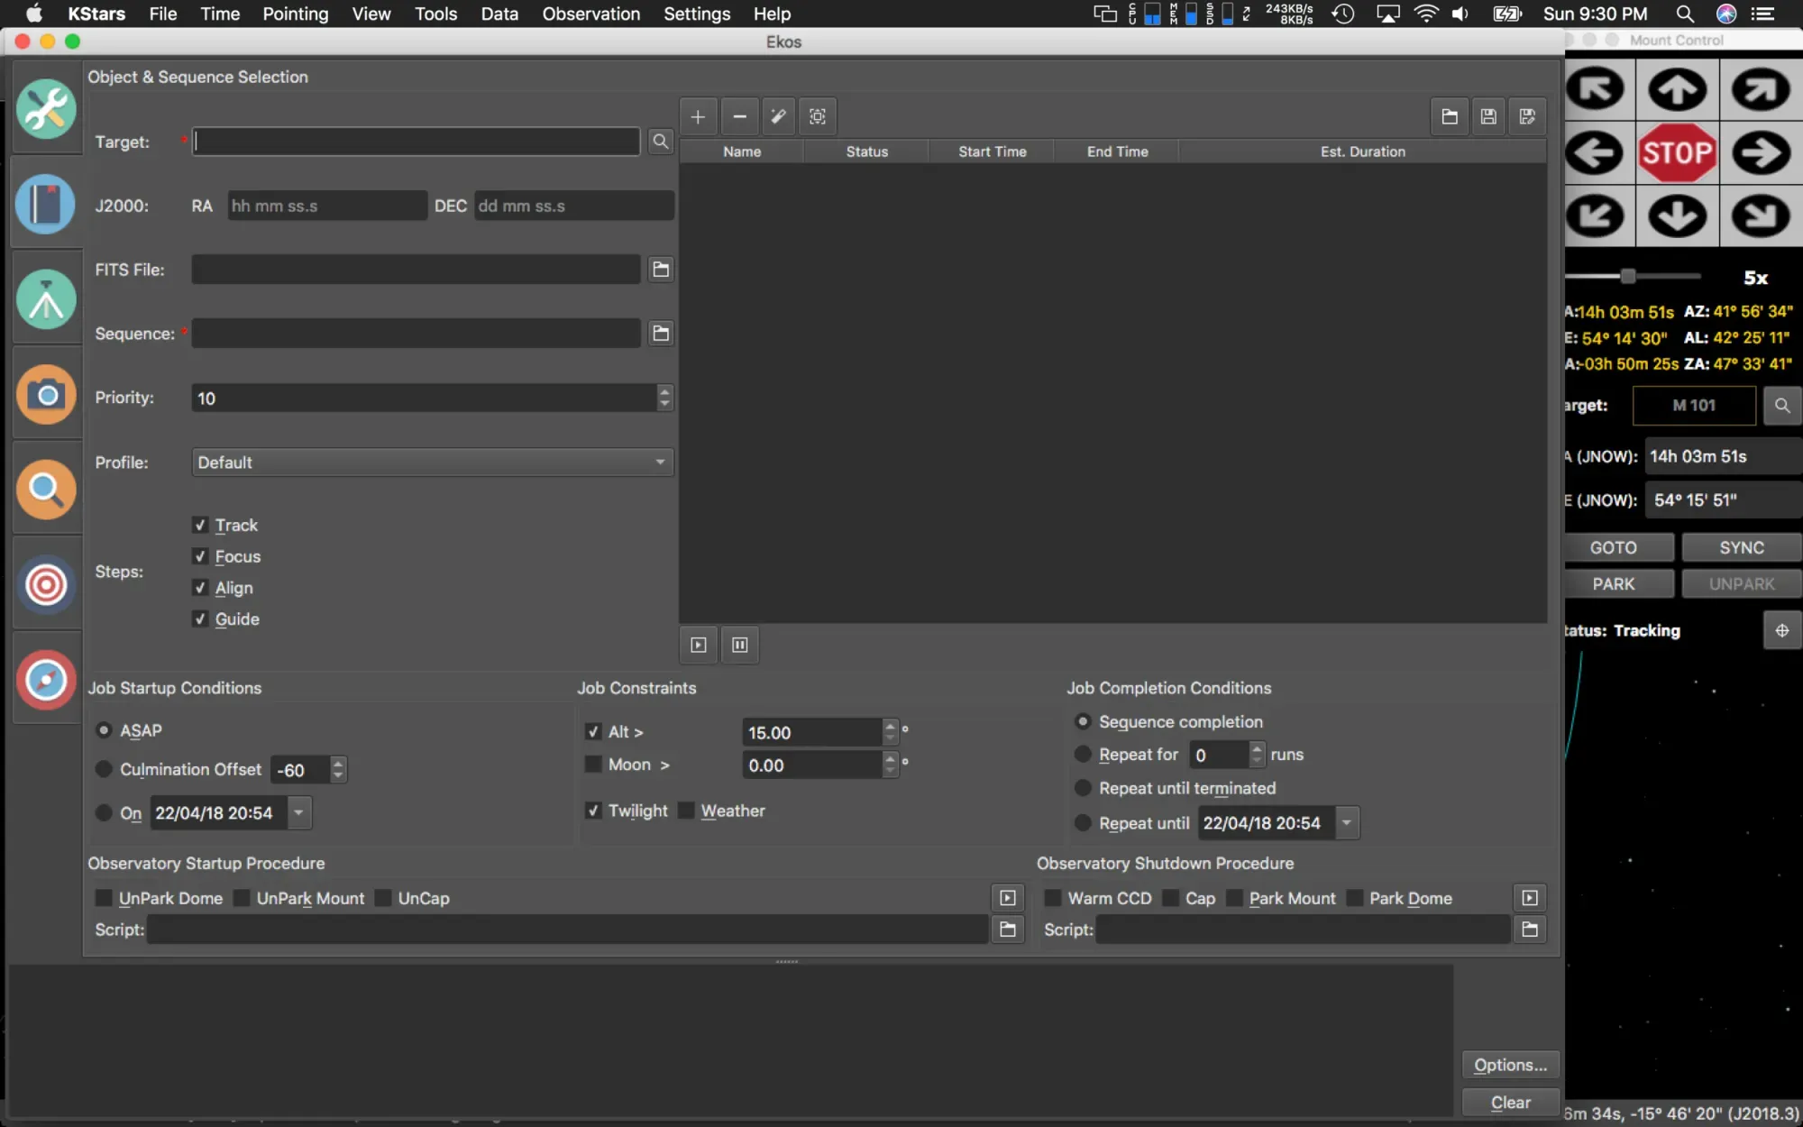Open the Guide module compass icon
This screenshot has height=1127, width=1803.
pos(45,679)
